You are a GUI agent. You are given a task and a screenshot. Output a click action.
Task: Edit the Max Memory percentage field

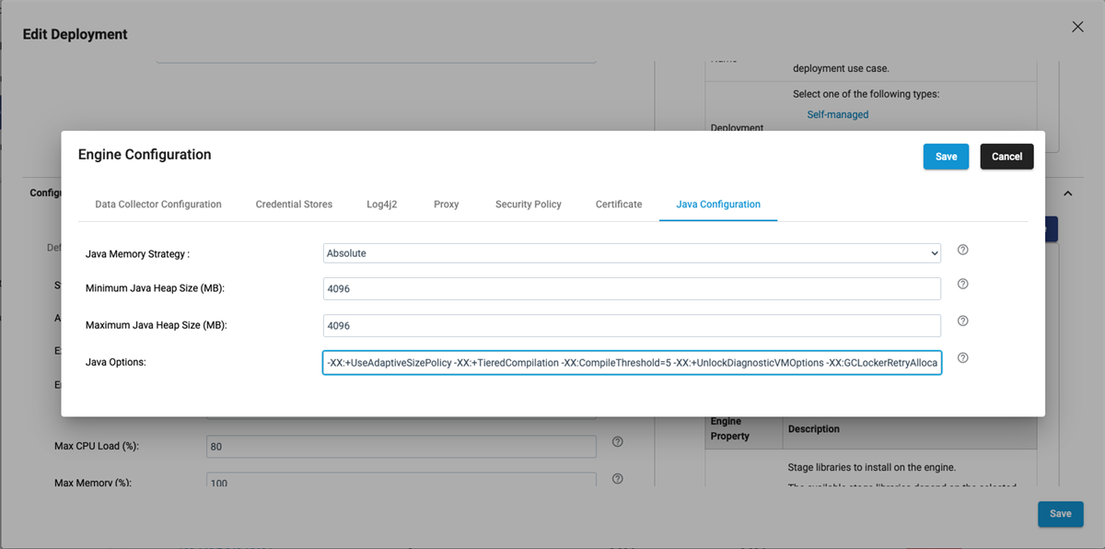pyautogui.click(x=401, y=482)
